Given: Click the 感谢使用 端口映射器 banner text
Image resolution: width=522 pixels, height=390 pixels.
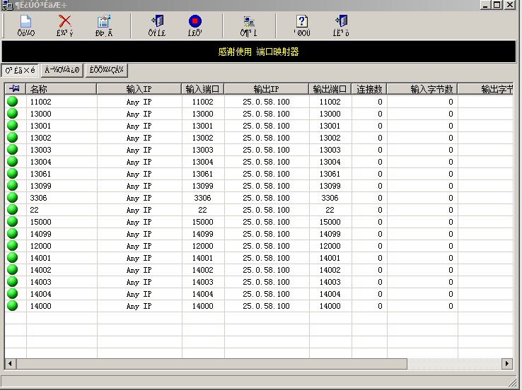Looking at the screenshot, I should [x=258, y=52].
